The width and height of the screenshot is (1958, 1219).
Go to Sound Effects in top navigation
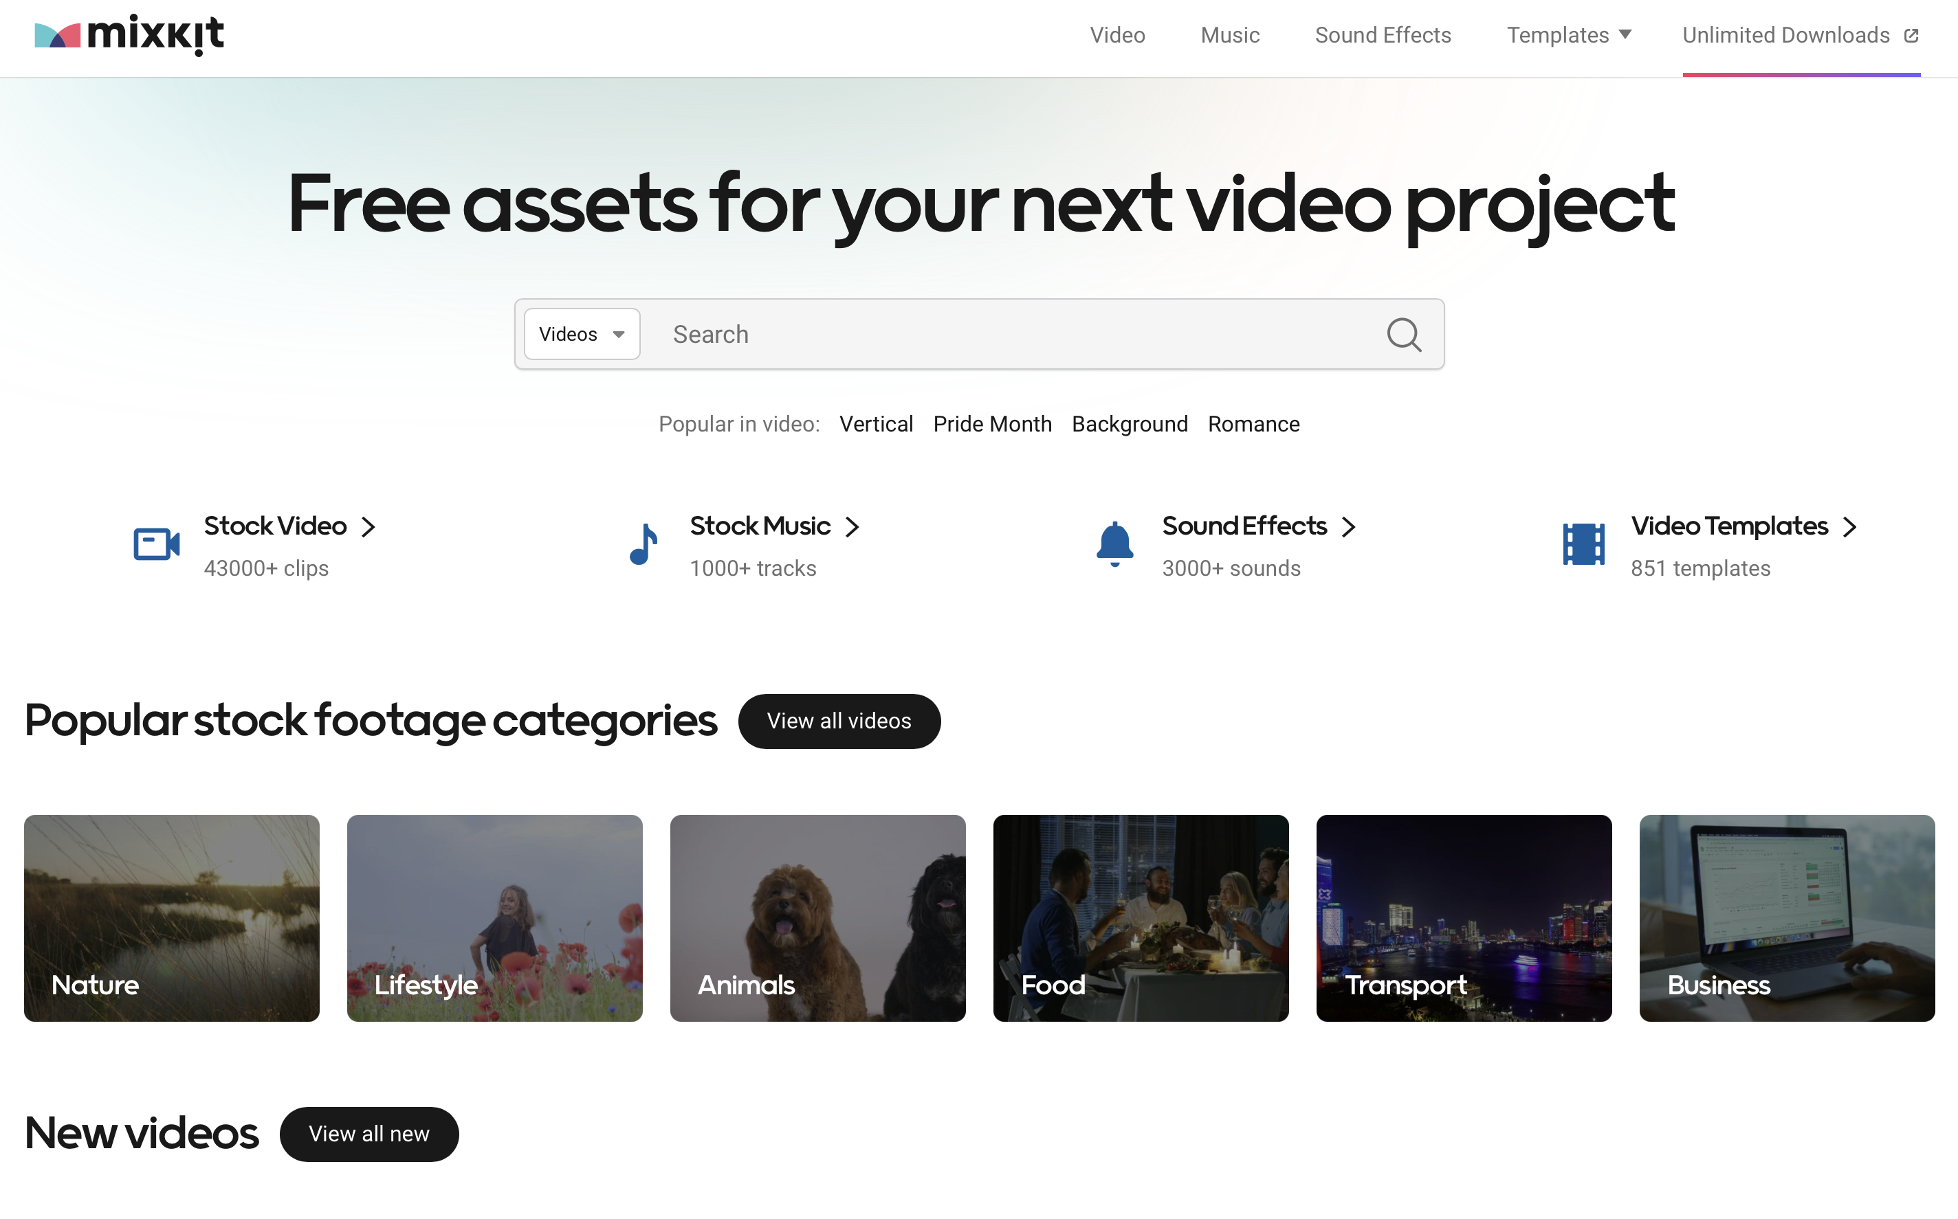(1382, 36)
